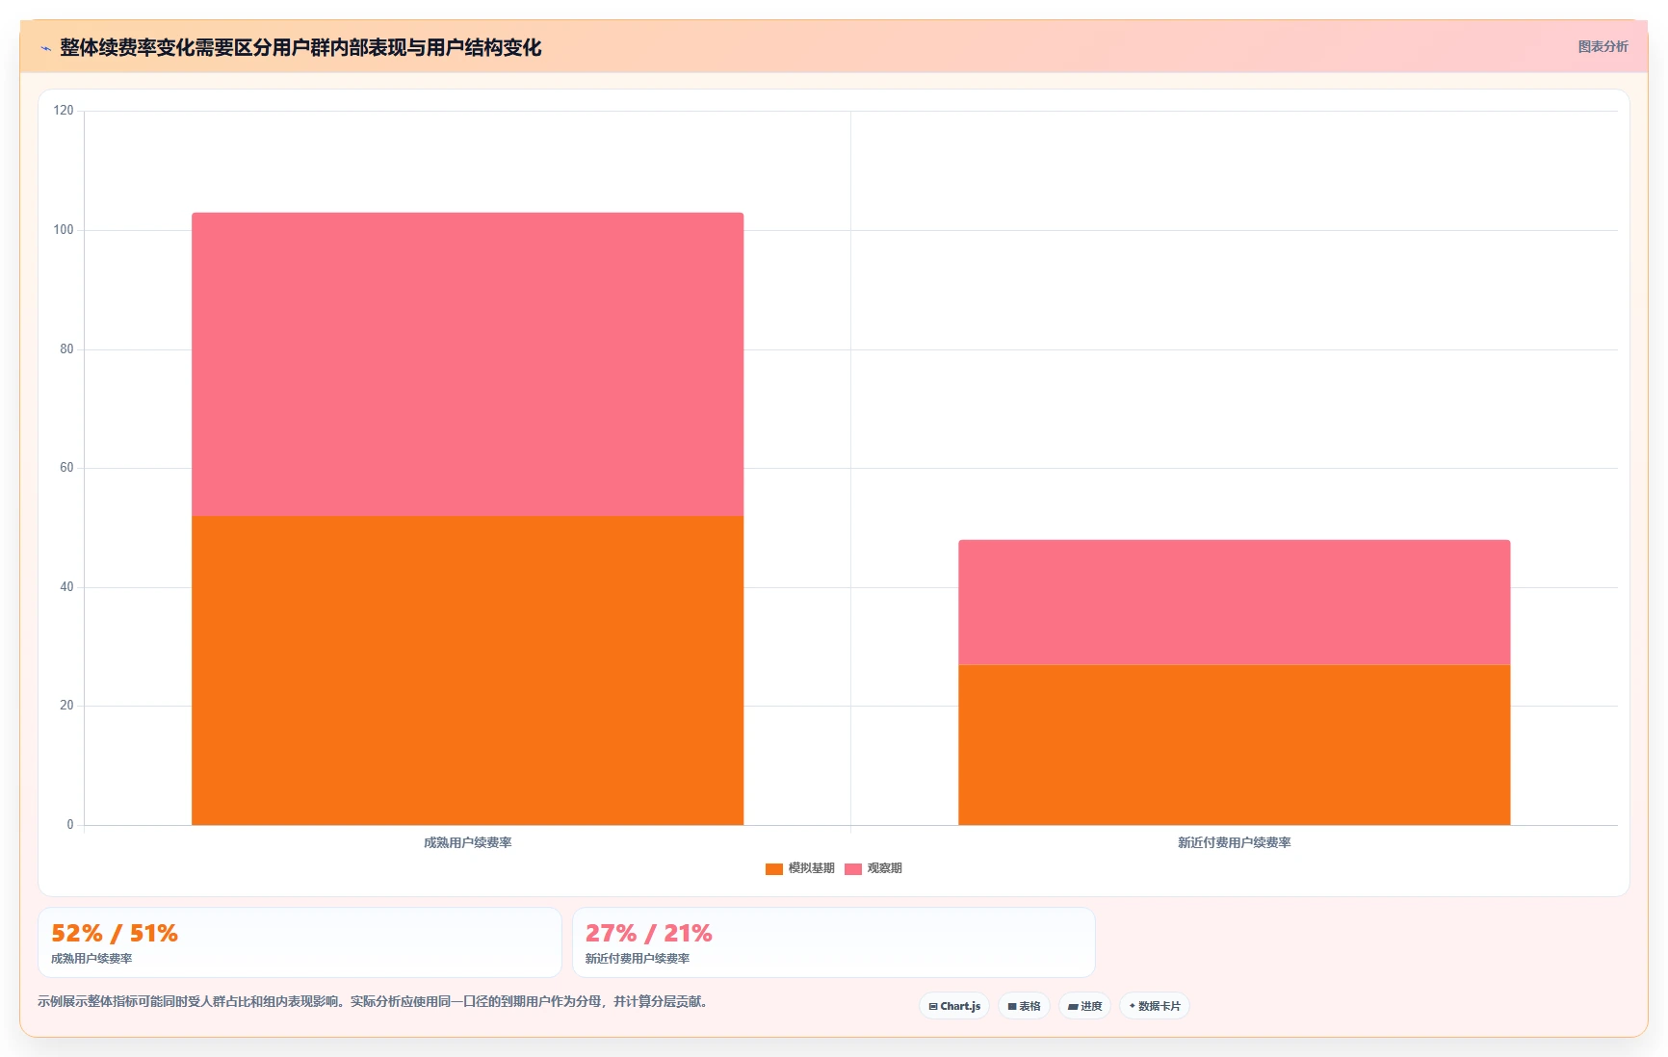Click the y-axis value 80
This screenshot has height=1057, width=1668.
click(x=66, y=349)
